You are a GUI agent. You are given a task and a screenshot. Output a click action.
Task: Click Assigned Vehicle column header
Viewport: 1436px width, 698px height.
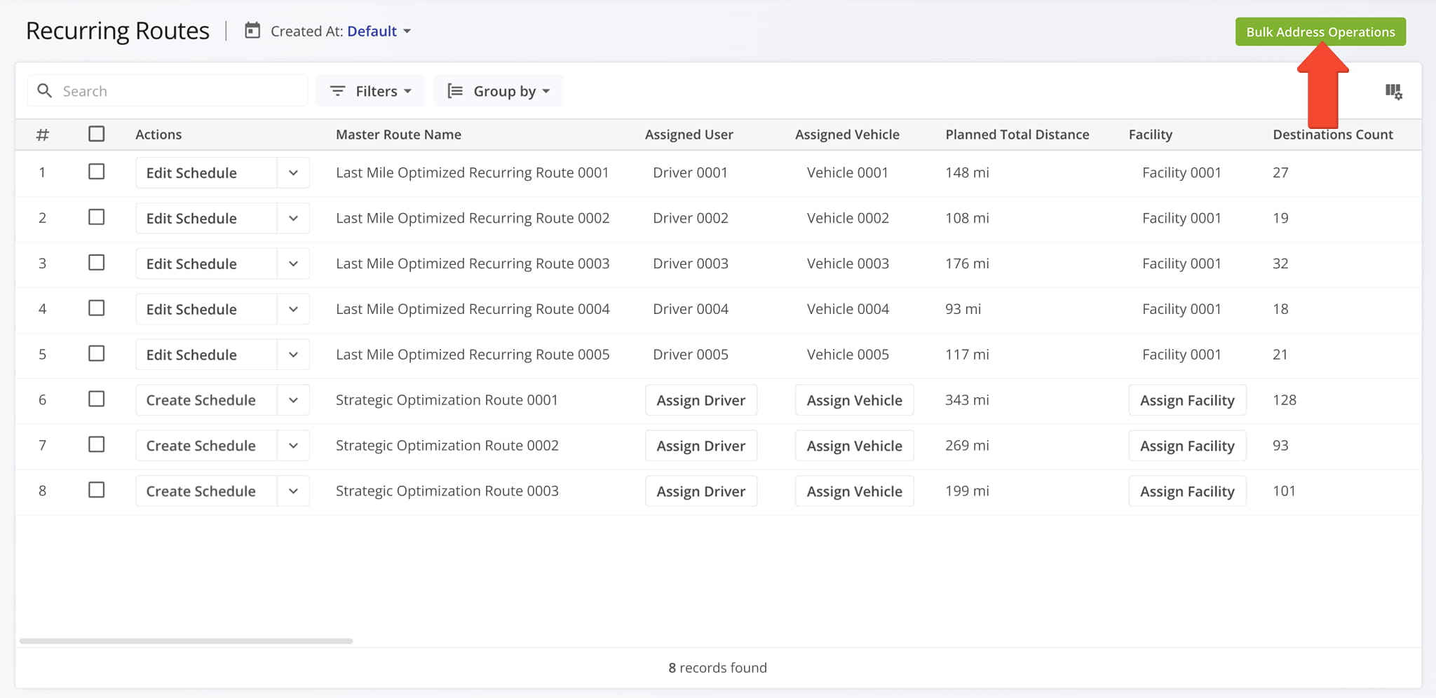click(x=847, y=135)
